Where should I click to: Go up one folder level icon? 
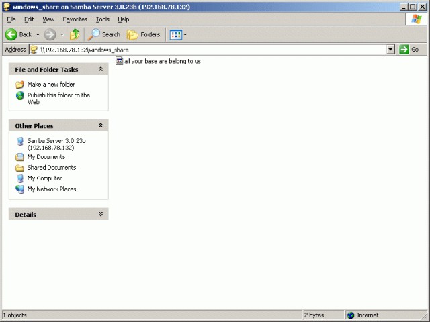coord(75,34)
